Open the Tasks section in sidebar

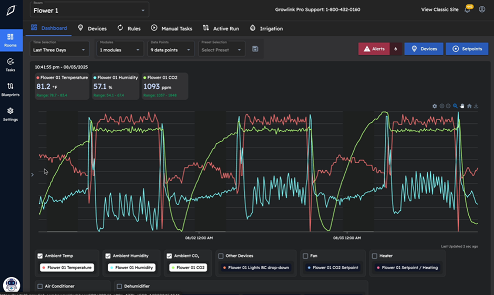pyautogui.click(x=11, y=65)
